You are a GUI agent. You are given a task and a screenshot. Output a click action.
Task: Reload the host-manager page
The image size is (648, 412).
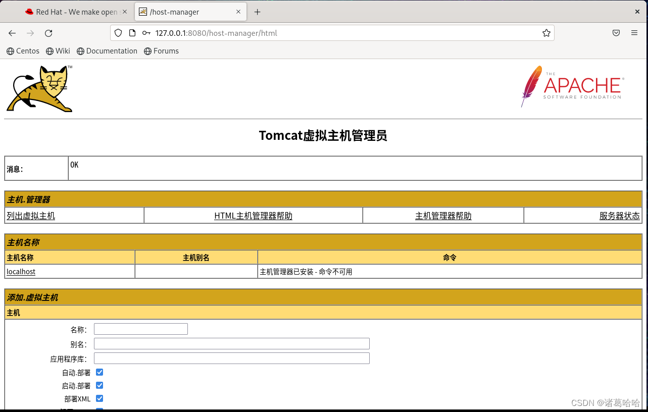tap(48, 33)
